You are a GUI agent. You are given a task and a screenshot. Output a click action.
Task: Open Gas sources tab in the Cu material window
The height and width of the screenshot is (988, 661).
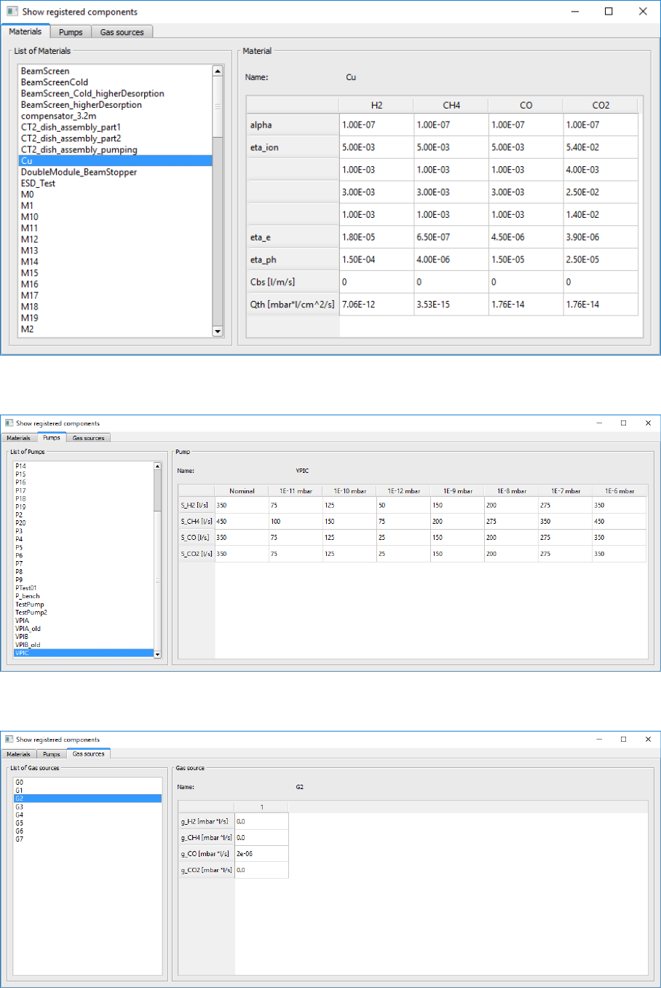tap(122, 32)
